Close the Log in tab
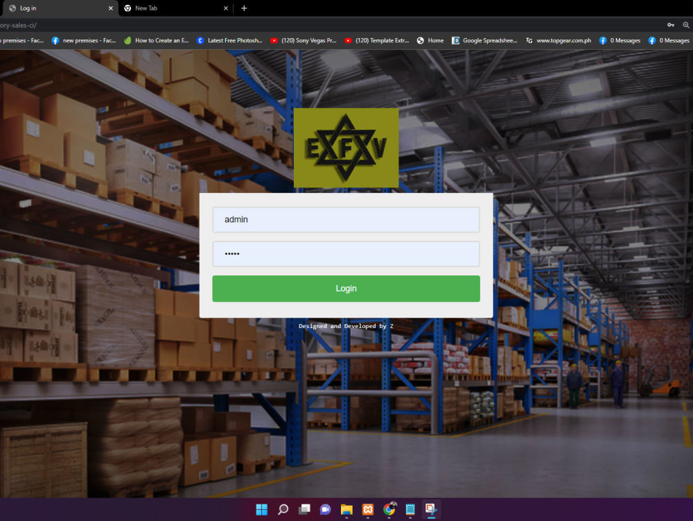 110,8
